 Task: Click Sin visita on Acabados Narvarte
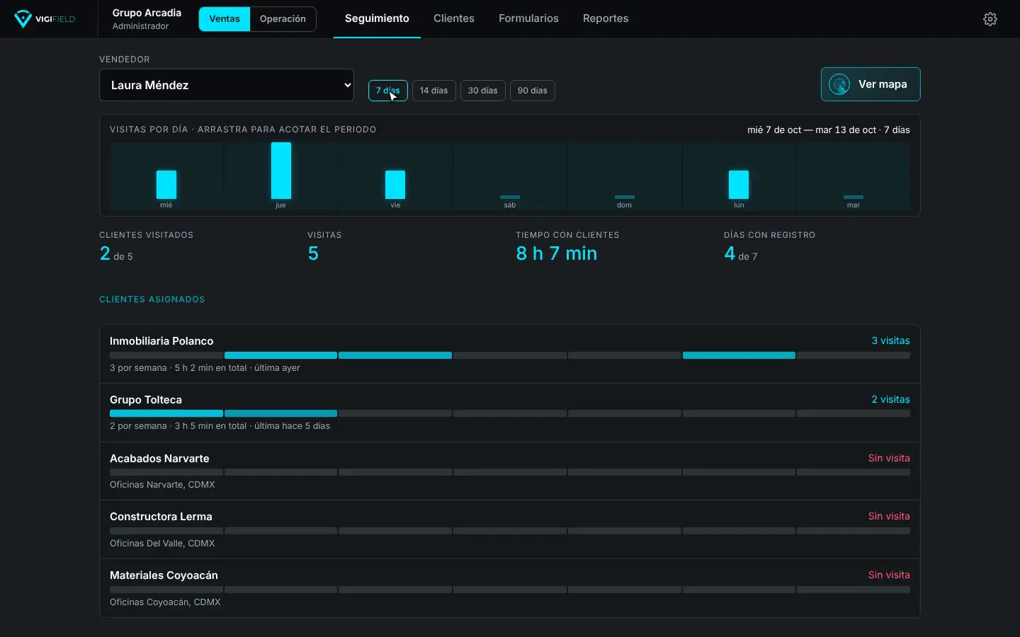[x=889, y=458]
